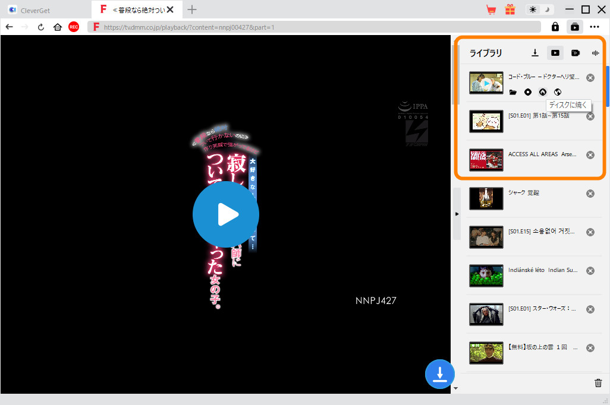Remove Indiánské léto from library
The image size is (610, 405).
[590, 271]
